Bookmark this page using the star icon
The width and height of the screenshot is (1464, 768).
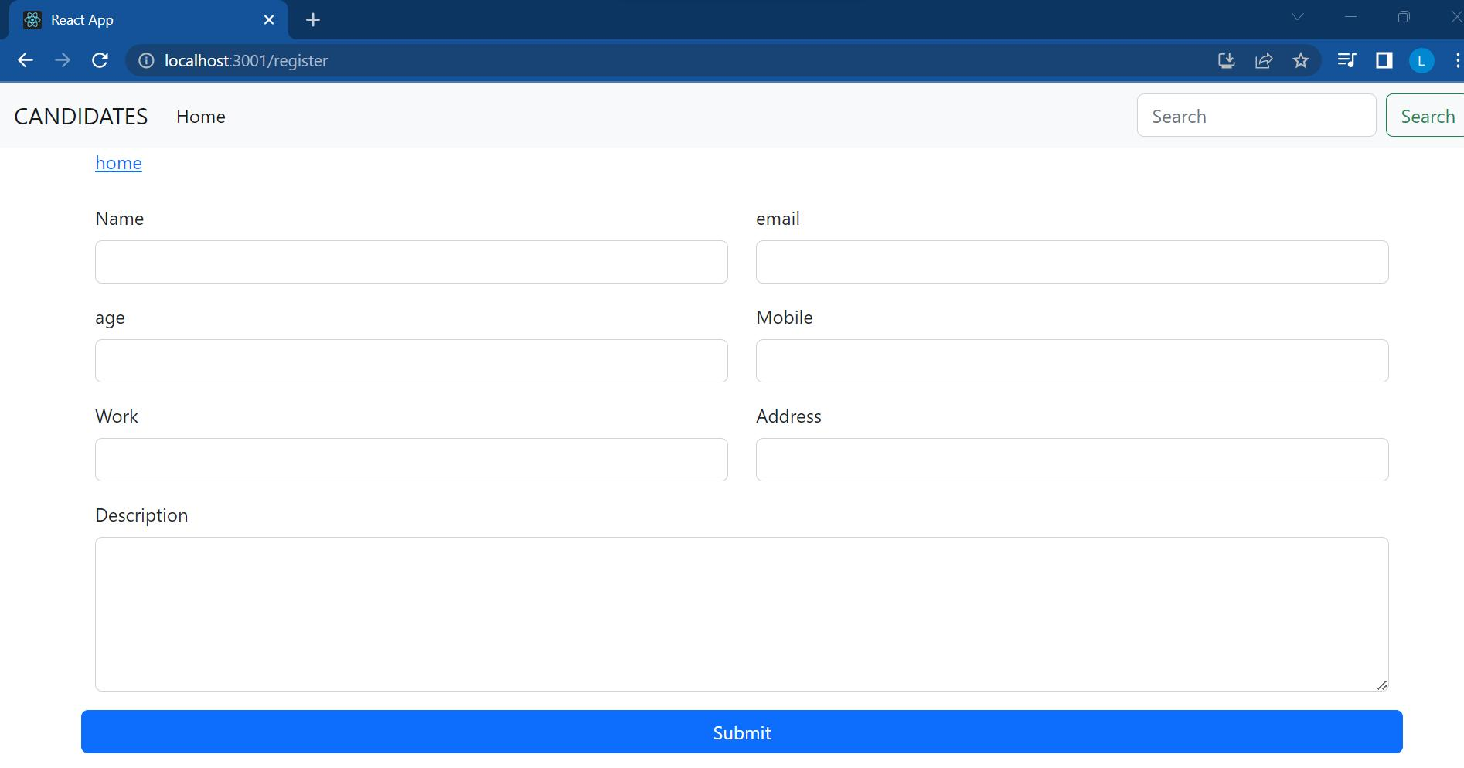coord(1301,60)
